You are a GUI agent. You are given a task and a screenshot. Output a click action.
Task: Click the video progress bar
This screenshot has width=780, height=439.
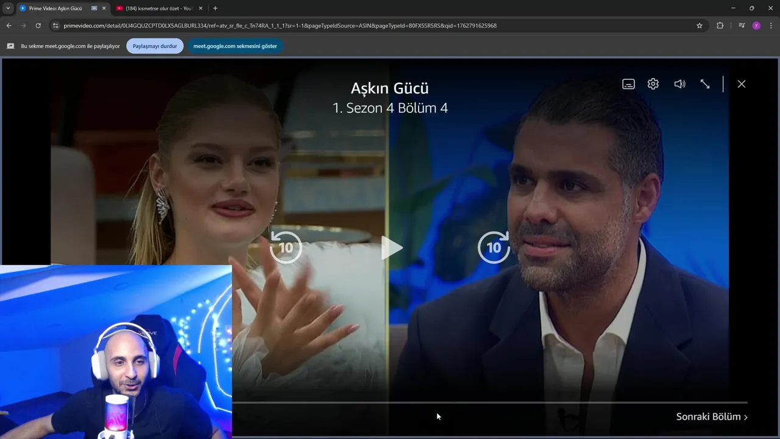click(x=490, y=402)
